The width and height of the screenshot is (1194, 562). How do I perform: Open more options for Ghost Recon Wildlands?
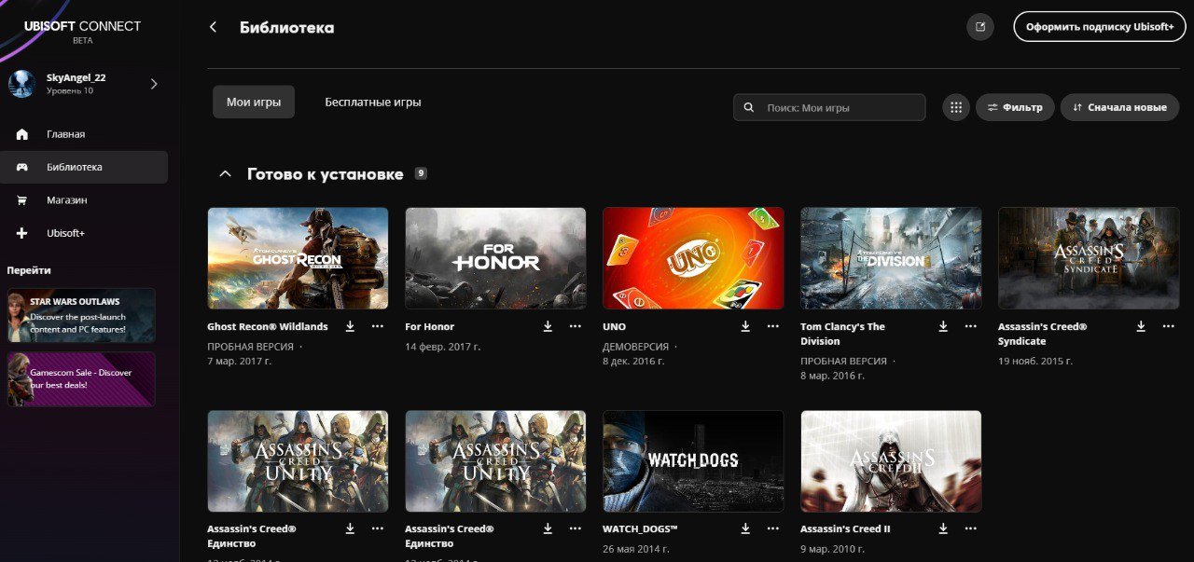click(377, 326)
